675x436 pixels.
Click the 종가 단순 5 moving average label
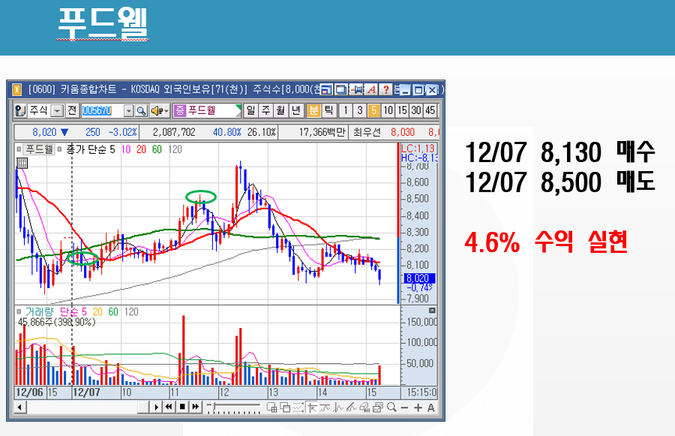click(x=91, y=149)
